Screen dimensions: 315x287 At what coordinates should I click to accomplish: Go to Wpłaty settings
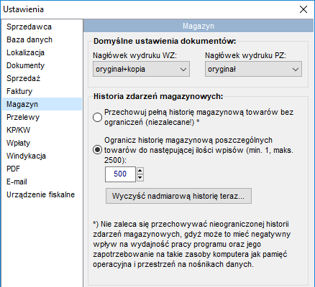(x=42, y=143)
